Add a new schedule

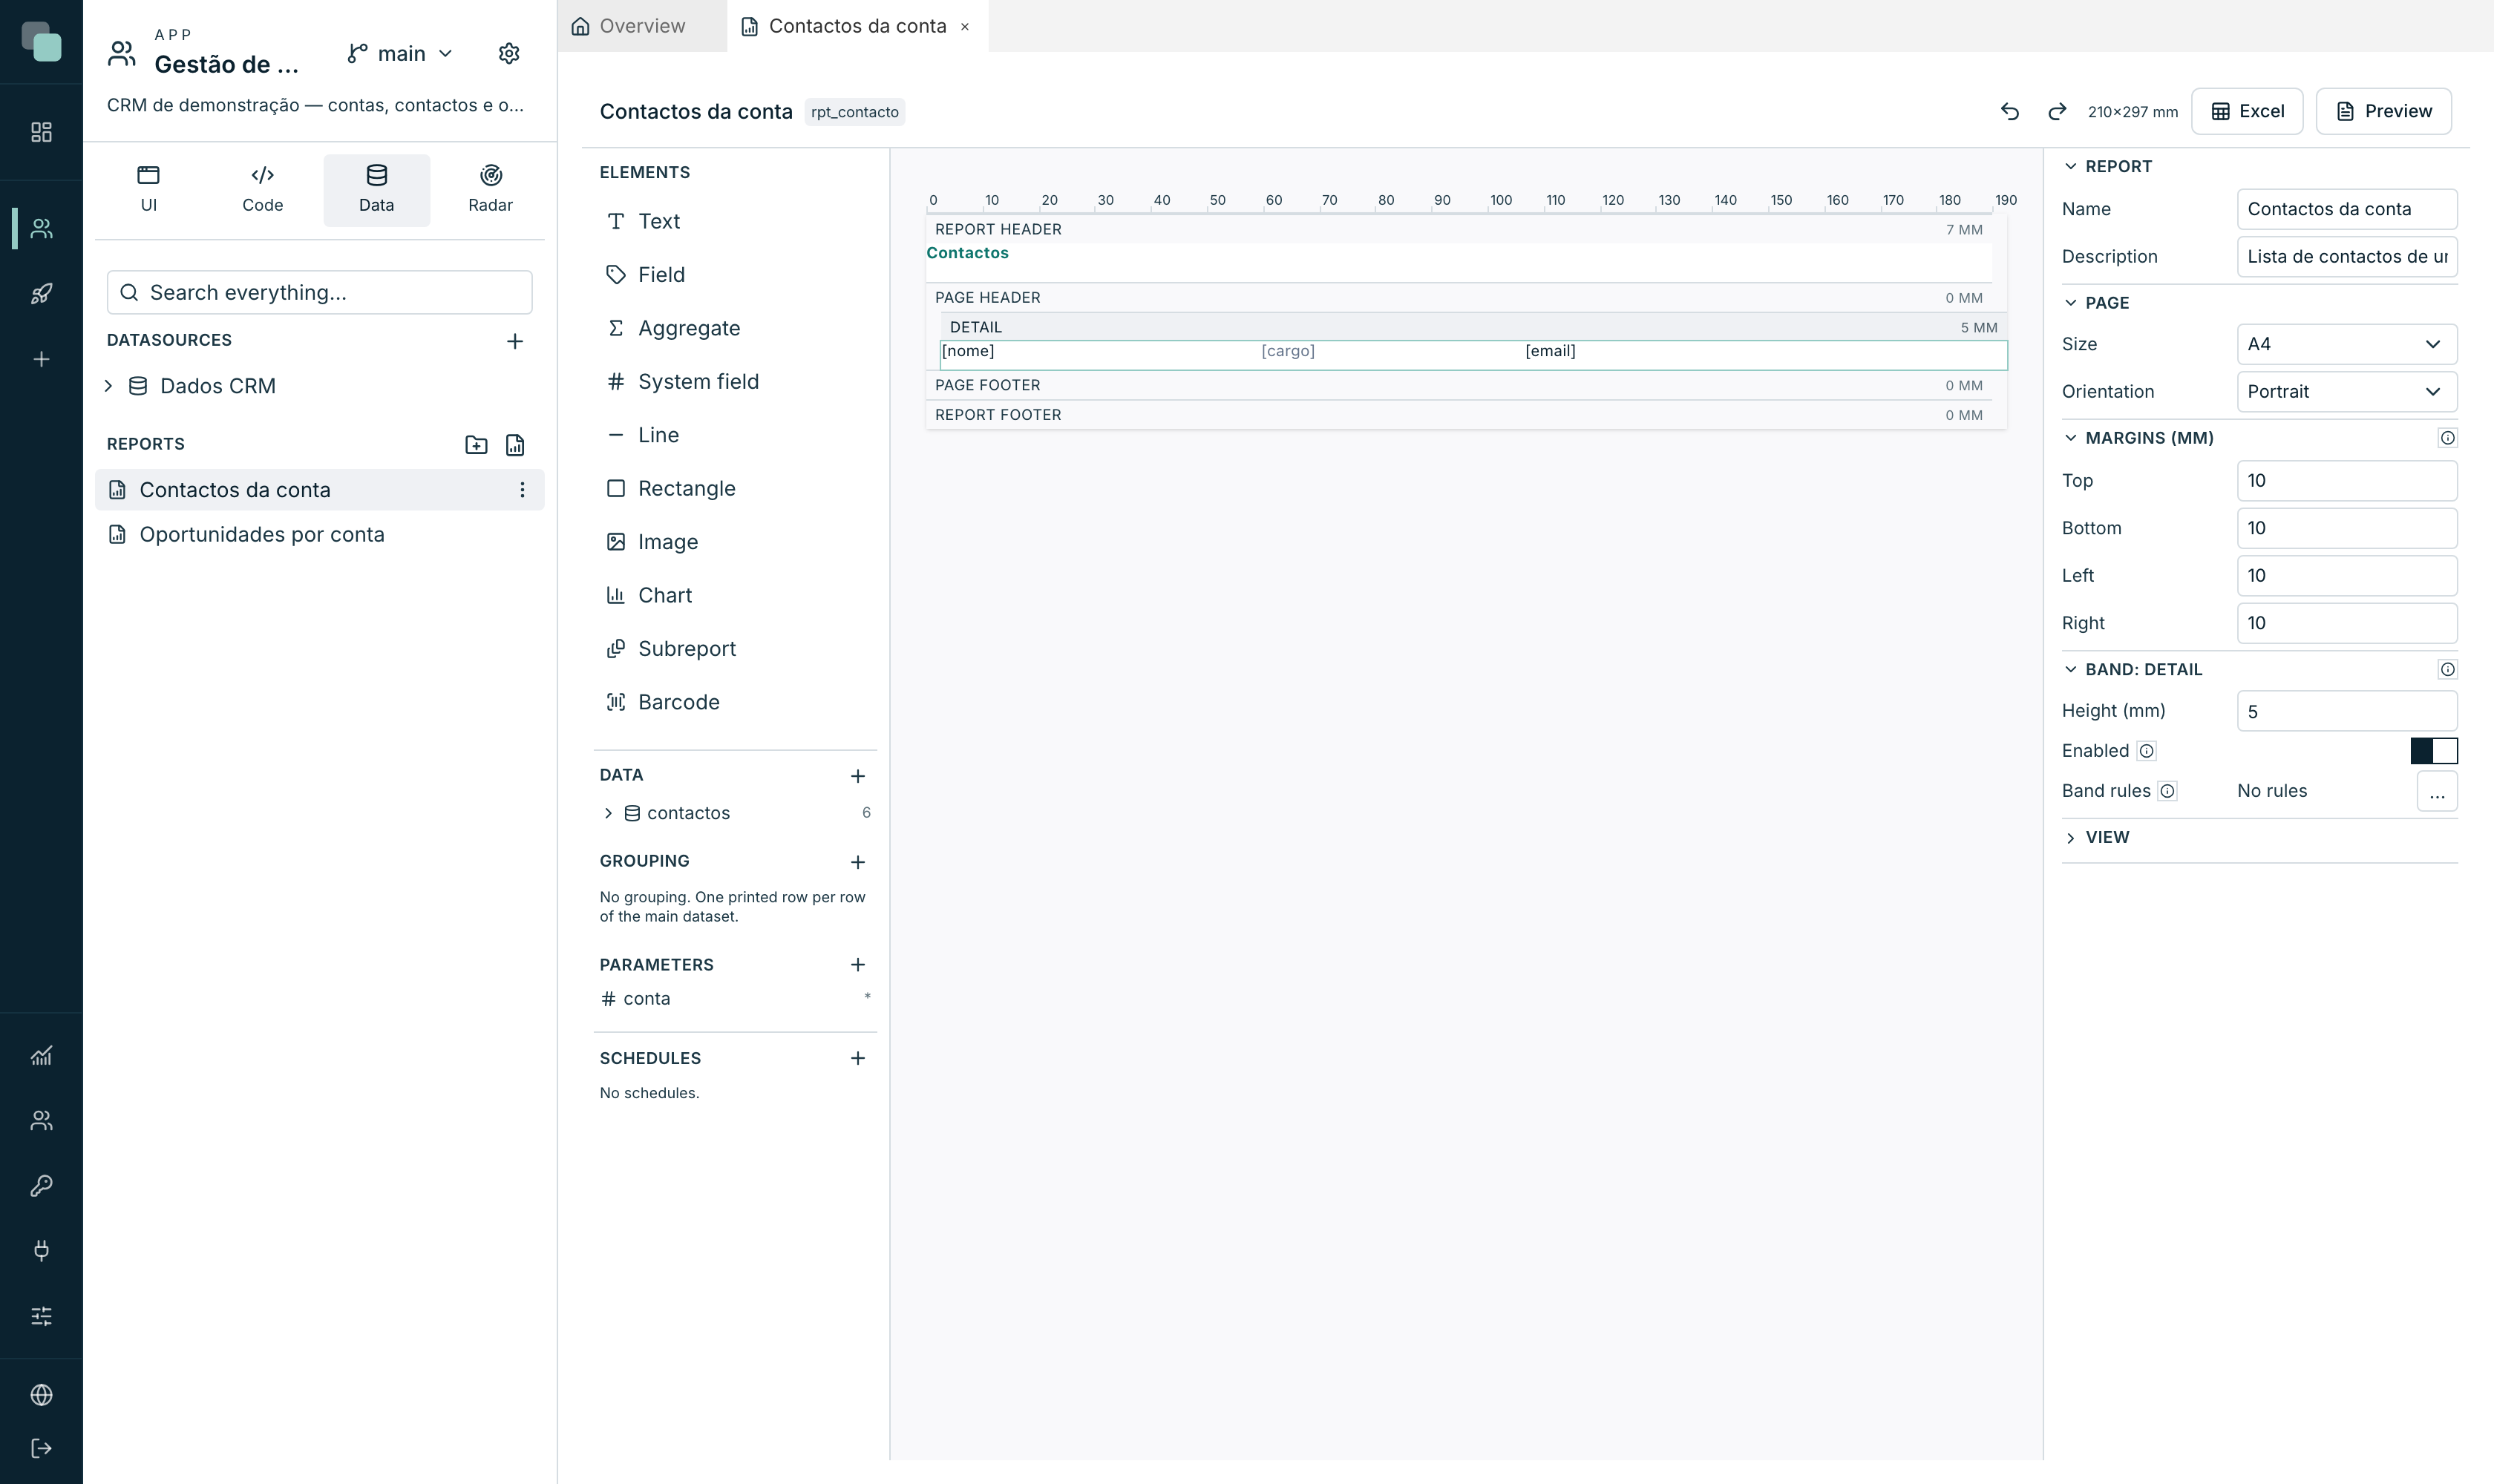[857, 1058]
